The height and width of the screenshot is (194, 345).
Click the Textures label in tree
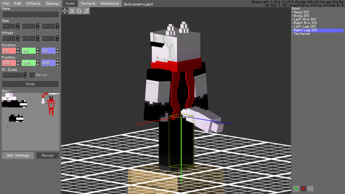(x=302, y=34)
